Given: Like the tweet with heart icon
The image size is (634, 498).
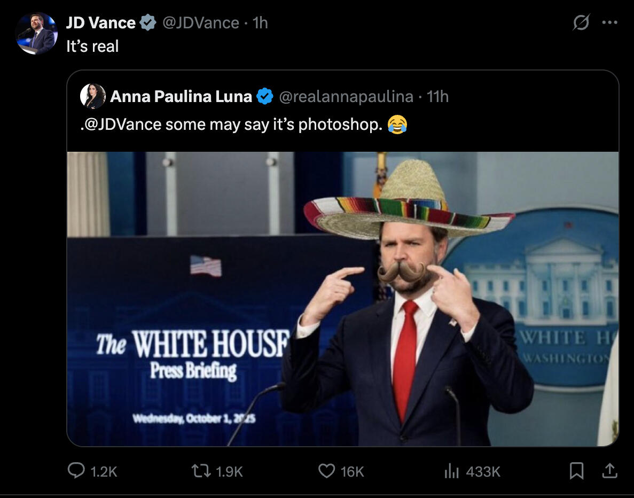Looking at the screenshot, I should click(x=326, y=471).
